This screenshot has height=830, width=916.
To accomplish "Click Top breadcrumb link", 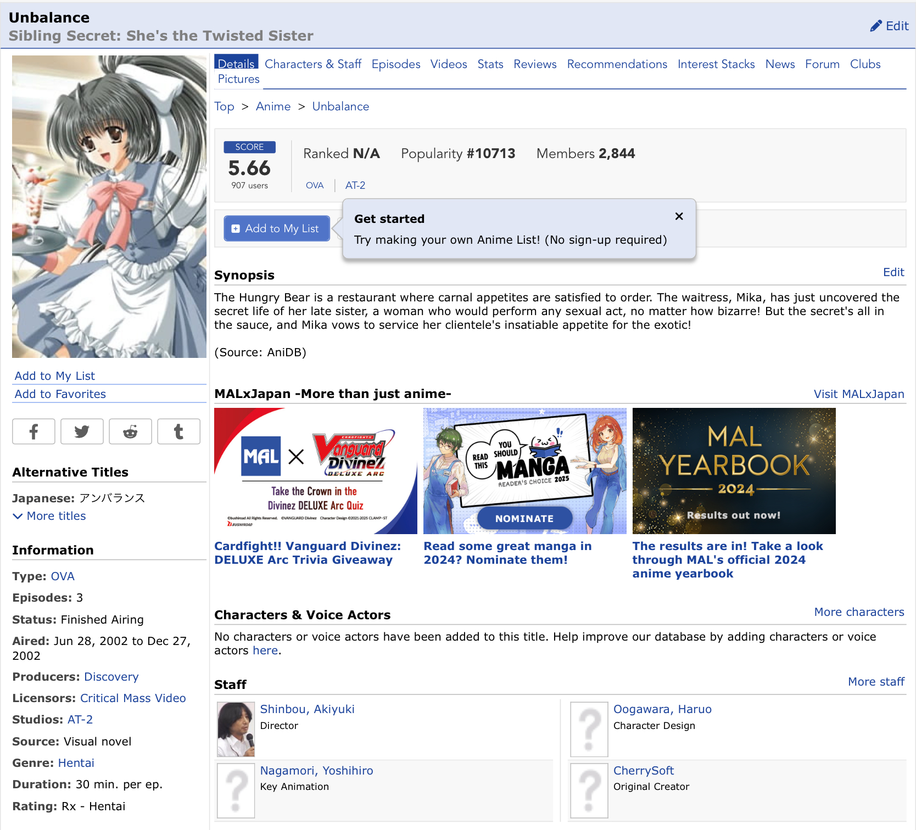I will [224, 106].
